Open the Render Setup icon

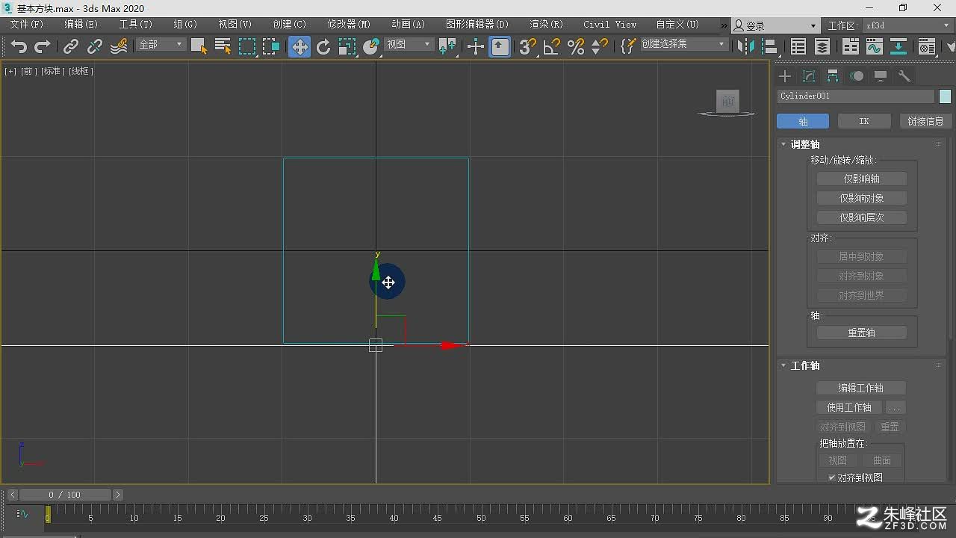coord(927,47)
